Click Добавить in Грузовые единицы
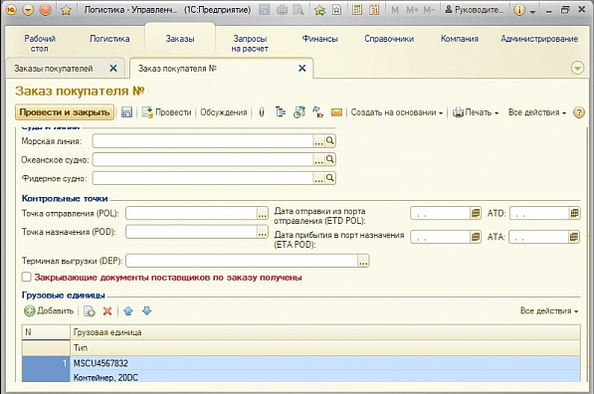 coord(49,311)
